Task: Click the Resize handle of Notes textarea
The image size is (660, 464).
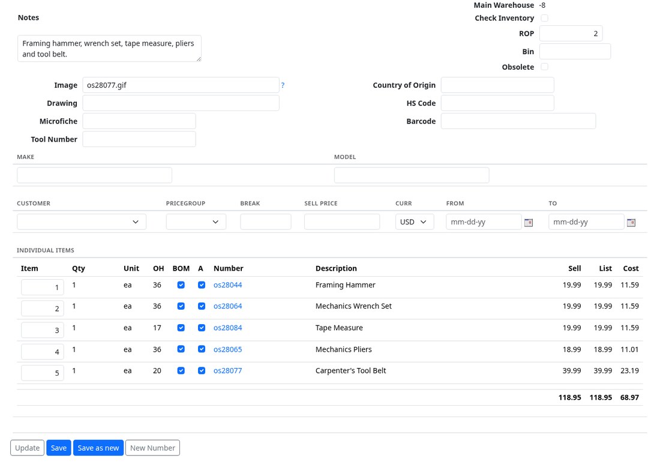Action: point(199,59)
